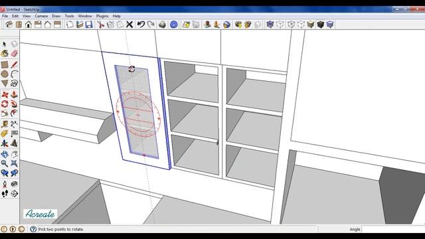The height and width of the screenshot is (239, 425).
Task: Pick the Scale tool
Action: 5,114
